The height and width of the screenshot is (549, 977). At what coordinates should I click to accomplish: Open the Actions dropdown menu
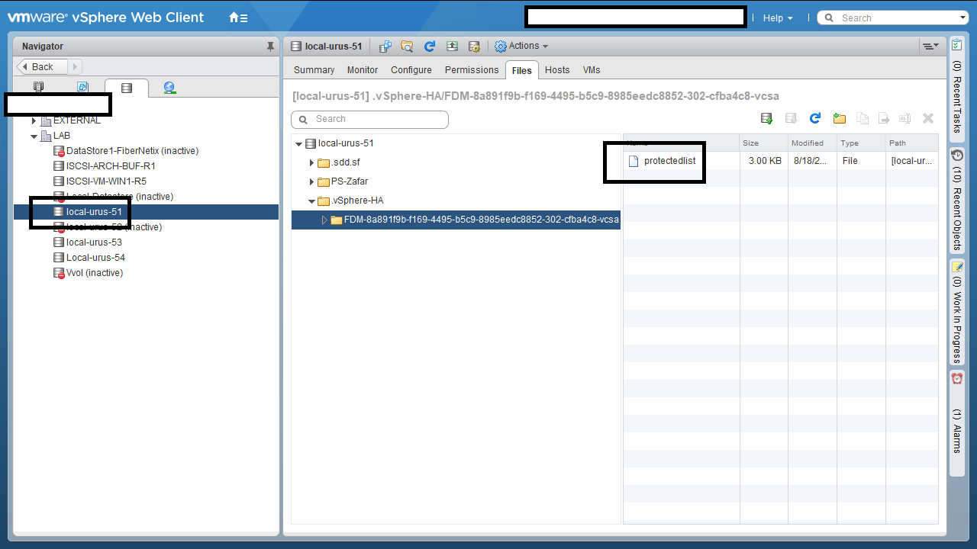[521, 47]
